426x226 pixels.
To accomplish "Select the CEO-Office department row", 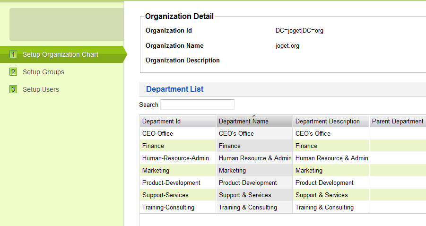I will (157, 134).
